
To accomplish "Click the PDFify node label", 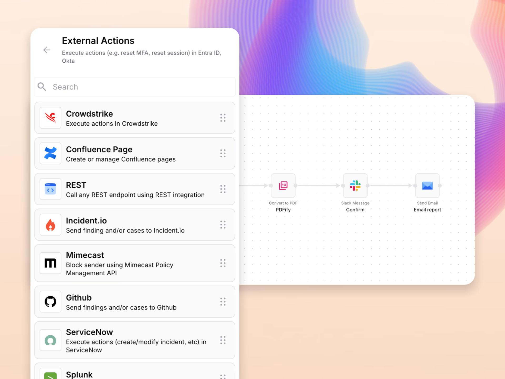I will [x=283, y=210].
